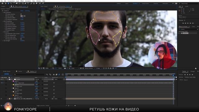Click the Shape link for Mask 1
Viewport: 199px width, 112px height.
coord(37,83)
